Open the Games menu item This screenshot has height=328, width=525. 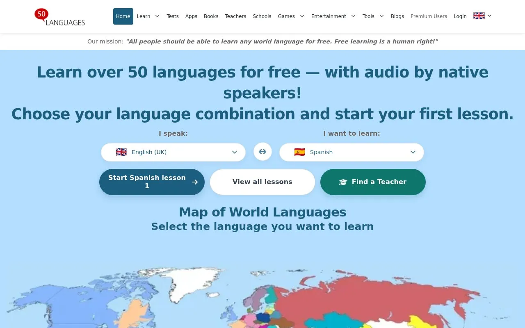click(x=286, y=16)
